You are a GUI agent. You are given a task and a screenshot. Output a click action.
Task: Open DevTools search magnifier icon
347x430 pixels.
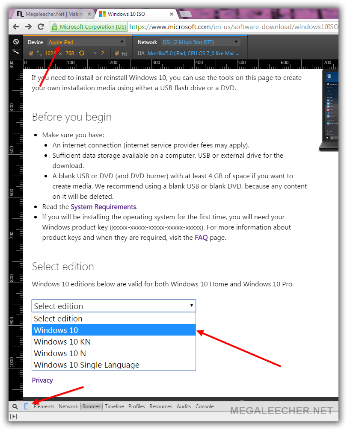pyautogui.click(x=15, y=406)
